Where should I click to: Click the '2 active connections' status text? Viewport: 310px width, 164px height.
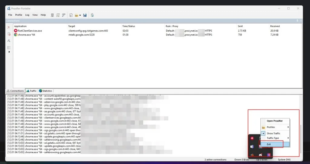click(x=215, y=159)
